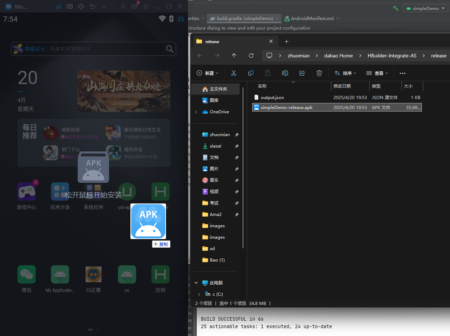Click the Date Modified (修改日期) column header
This screenshot has width=450, height=336.
pyautogui.click(x=342, y=86)
